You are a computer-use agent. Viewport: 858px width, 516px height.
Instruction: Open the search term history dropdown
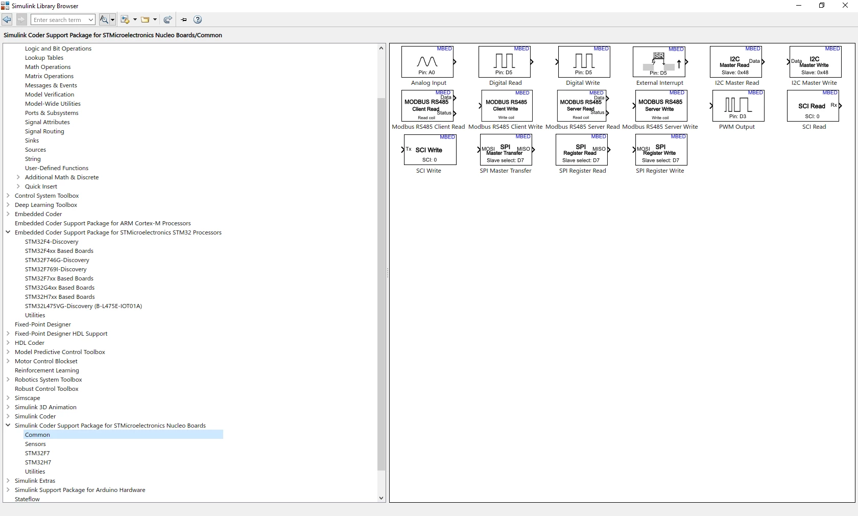(91, 19)
